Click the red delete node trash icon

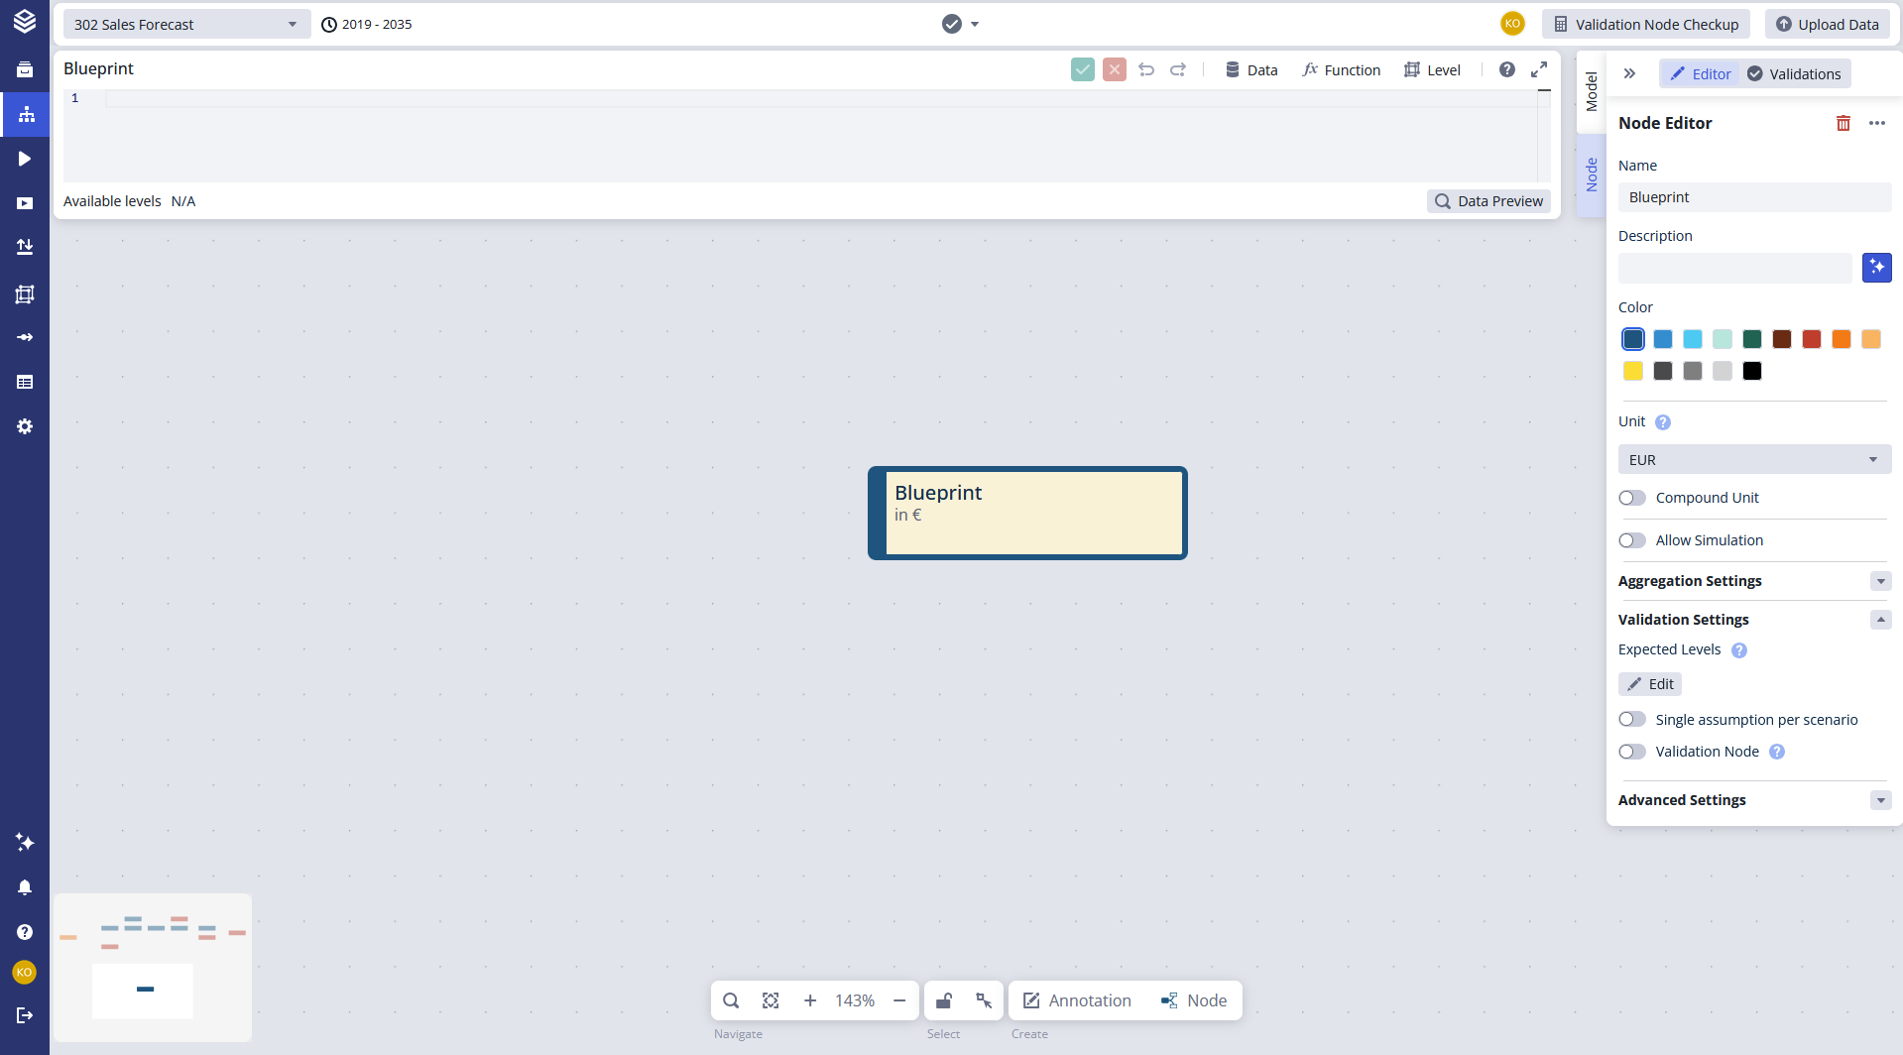tap(1843, 123)
